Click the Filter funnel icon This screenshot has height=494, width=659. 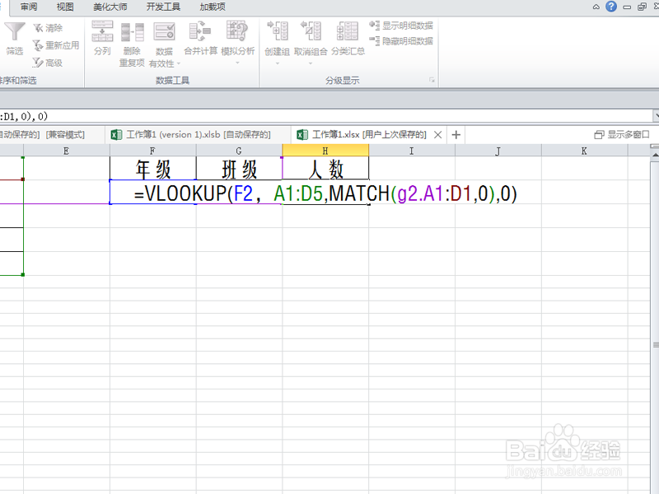point(15,31)
